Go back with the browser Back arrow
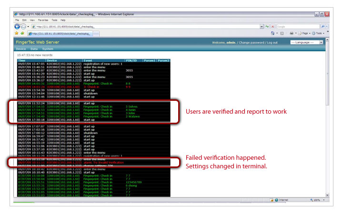Viewport: 343px width, 214px height. click(x=17, y=27)
